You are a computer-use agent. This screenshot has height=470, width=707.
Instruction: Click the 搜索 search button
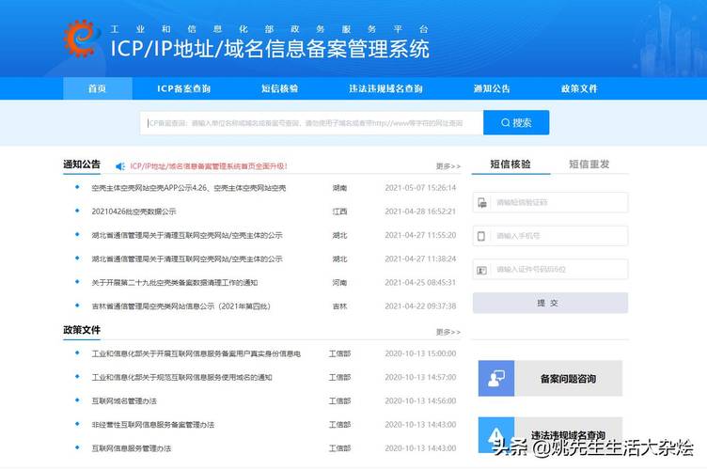(516, 122)
